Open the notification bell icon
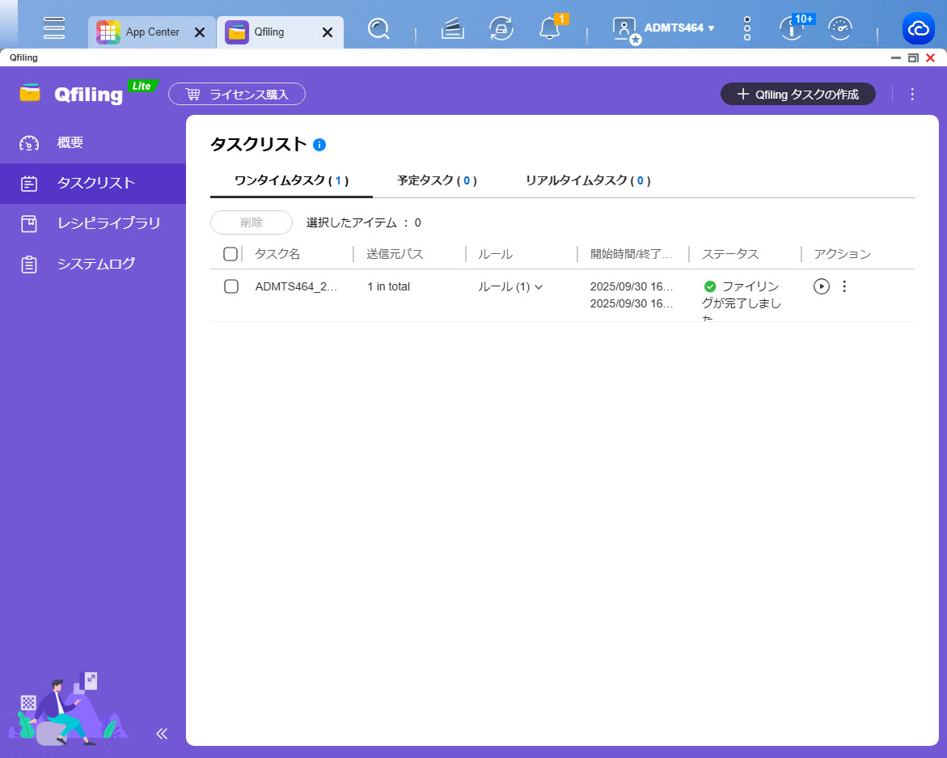This screenshot has height=758, width=947. pos(549,29)
